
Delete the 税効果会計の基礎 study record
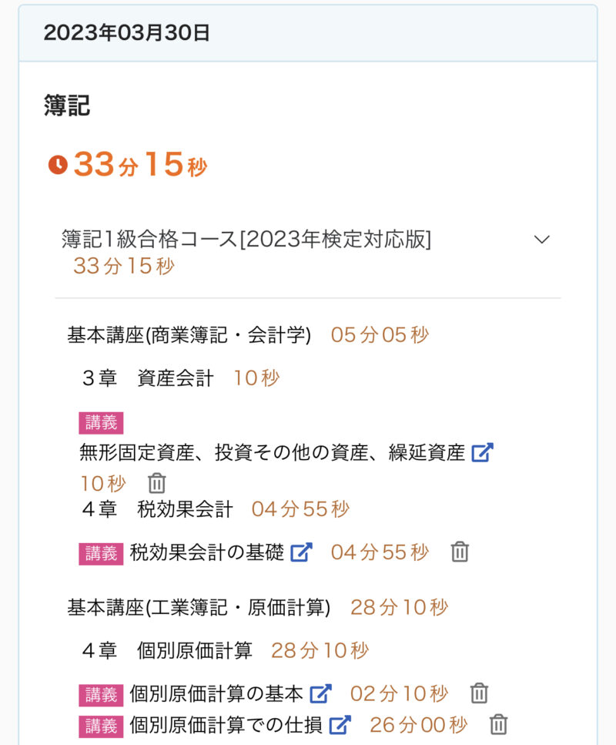(x=460, y=552)
